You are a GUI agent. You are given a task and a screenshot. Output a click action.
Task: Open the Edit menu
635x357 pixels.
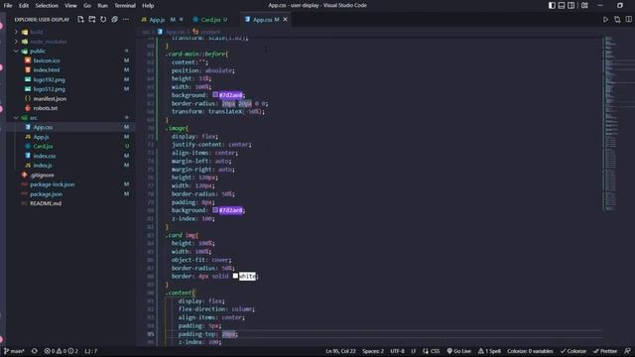pos(24,6)
